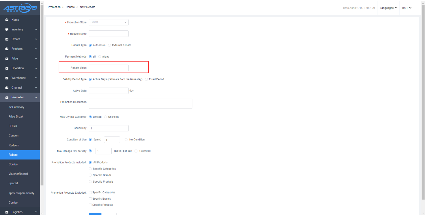Screen dimensions: 425x215
Task: Click the Astiaea logo
Action: tap(20, 8)
